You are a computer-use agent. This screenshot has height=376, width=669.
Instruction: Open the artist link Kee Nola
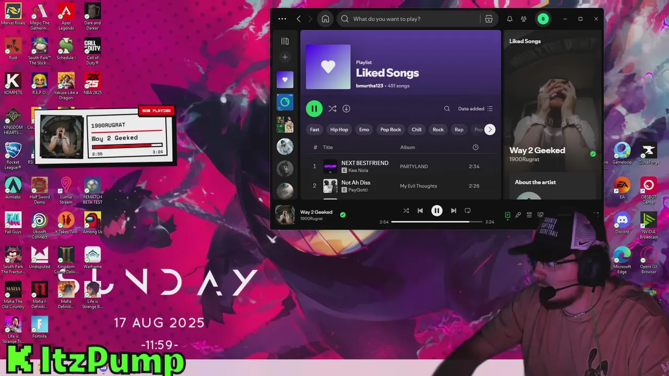point(359,170)
